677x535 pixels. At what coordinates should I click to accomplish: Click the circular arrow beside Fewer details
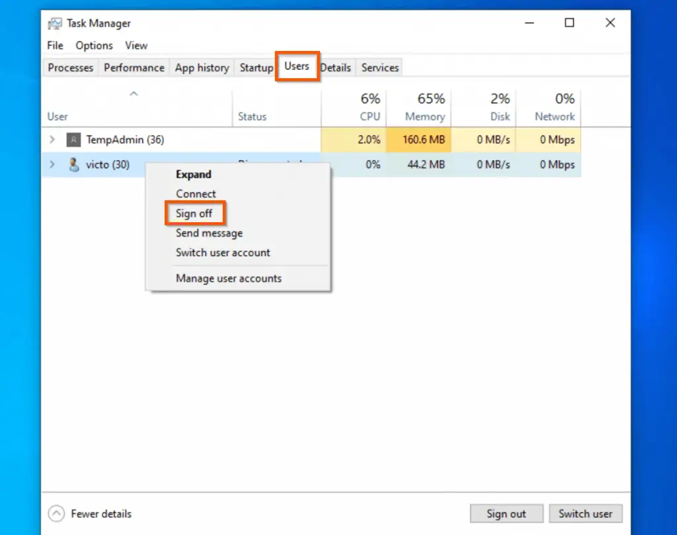[56, 513]
